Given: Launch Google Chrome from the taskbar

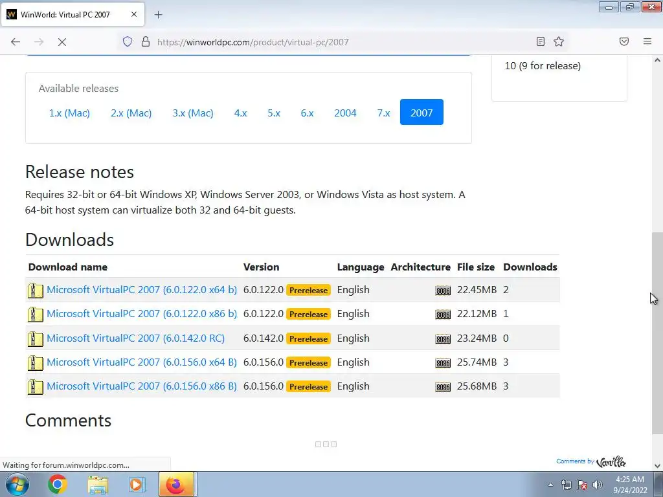Looking at the screenshot, I should pyautogui.click(x=58, y=484).
